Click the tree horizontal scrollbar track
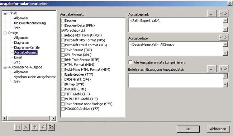 coord(28,118)
